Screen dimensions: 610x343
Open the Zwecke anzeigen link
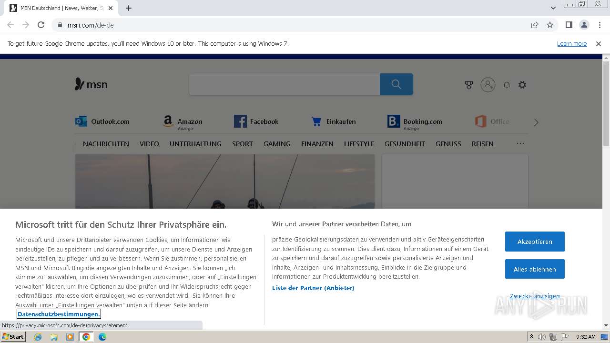(535, 296)
